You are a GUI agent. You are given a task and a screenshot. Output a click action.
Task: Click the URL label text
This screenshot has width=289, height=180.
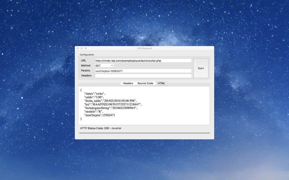pos(84,60)
